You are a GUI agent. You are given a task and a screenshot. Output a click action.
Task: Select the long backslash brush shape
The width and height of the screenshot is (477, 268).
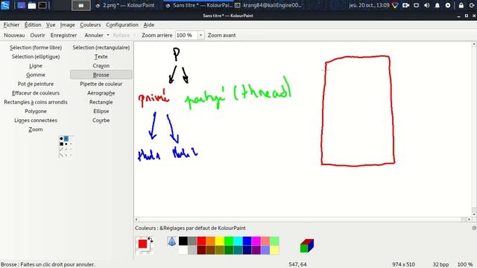(x=61, y=155)
